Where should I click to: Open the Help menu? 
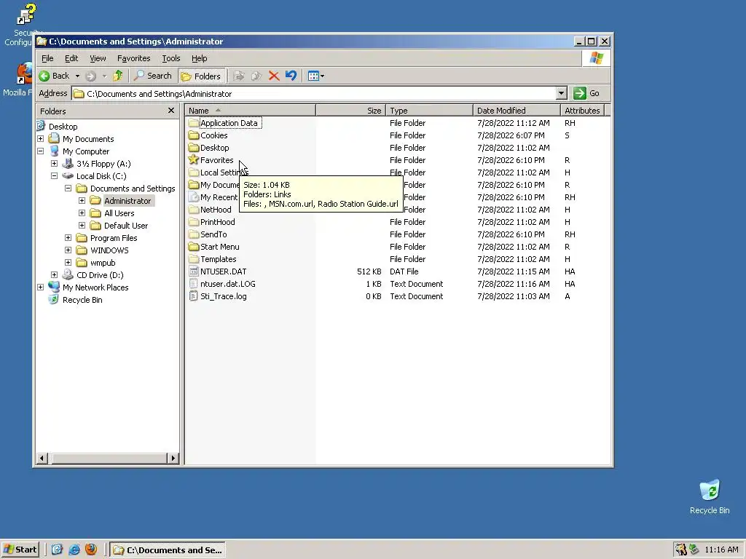200,58
